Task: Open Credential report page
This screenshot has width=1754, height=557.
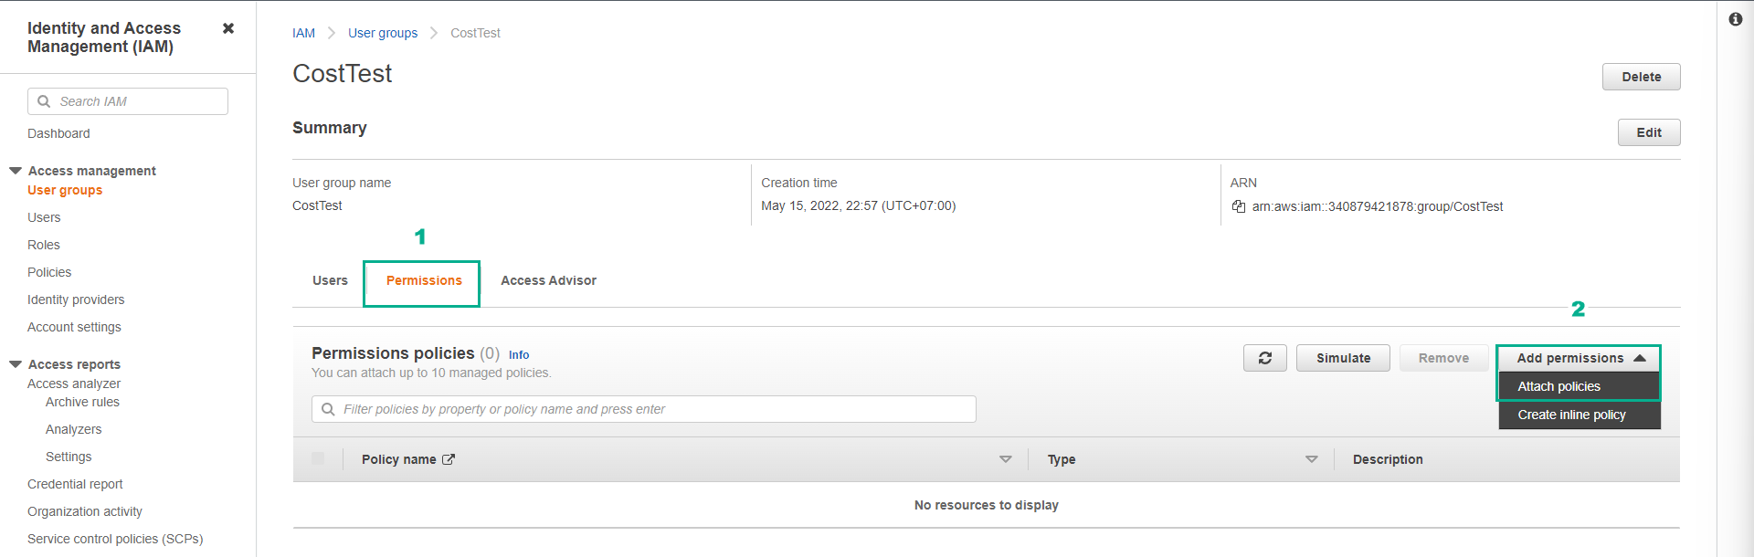Action: click(x=75, y=484)
